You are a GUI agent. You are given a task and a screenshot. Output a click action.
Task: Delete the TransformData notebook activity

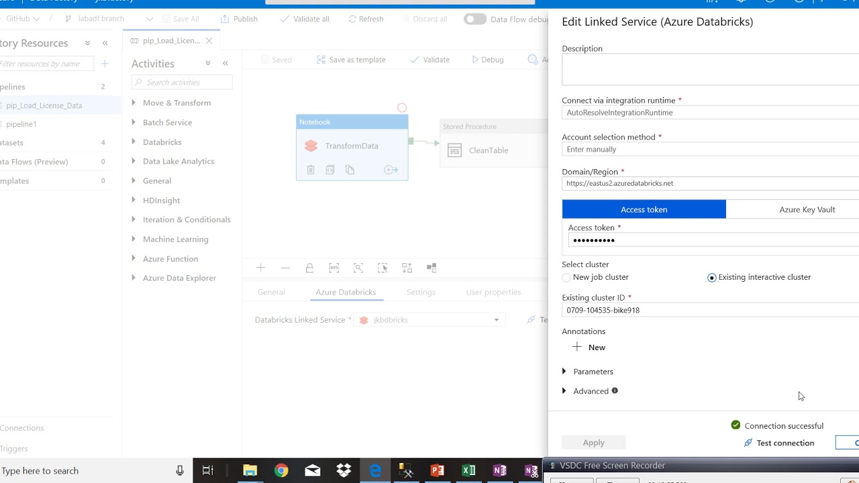pos(311,170)
